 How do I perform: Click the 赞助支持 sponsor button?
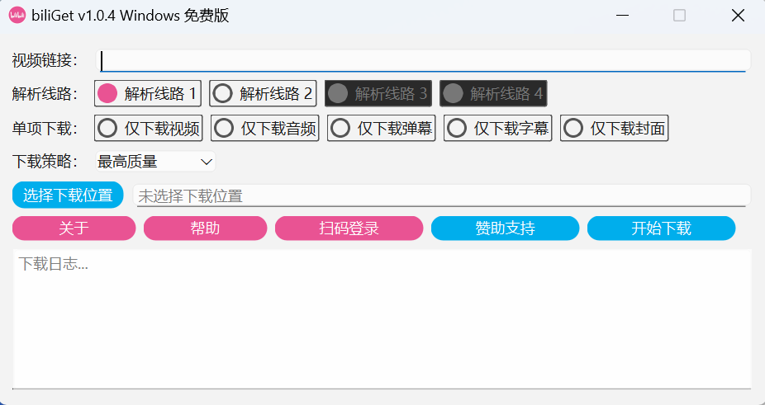(x=505, y=228)
